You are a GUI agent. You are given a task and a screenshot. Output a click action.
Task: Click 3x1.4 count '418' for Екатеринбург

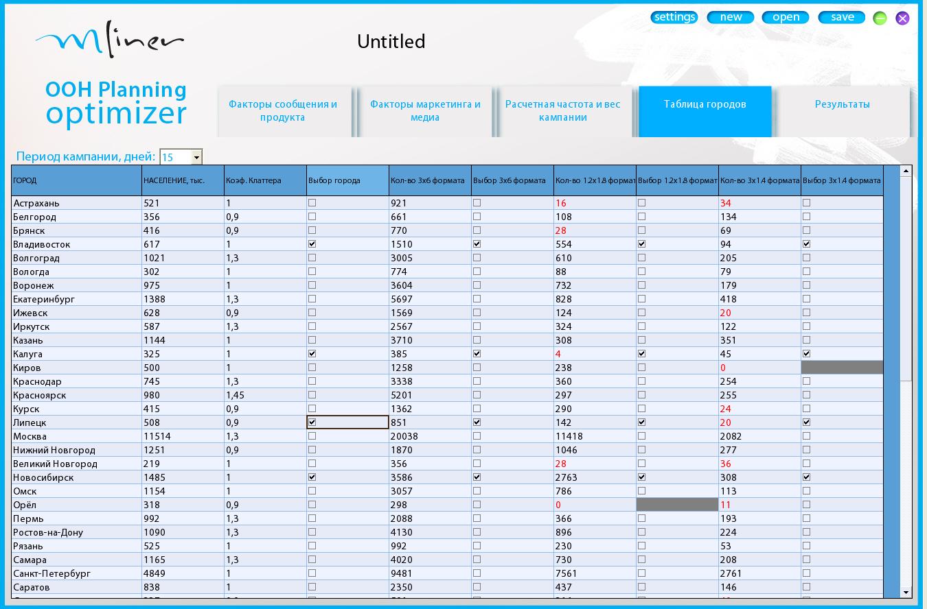tap(759, 299)
